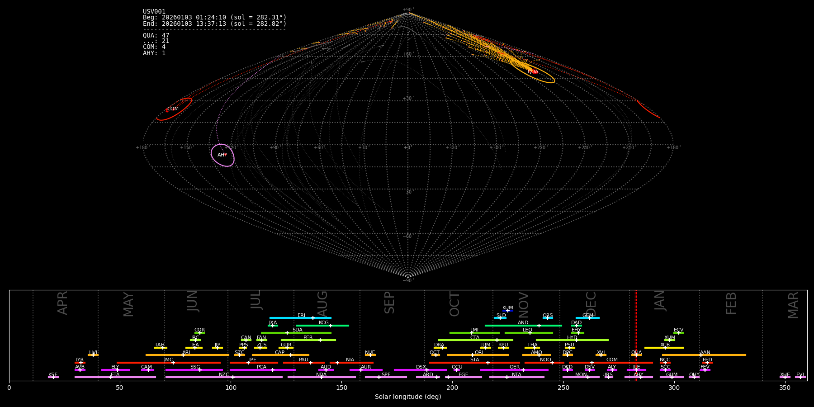Click the 'AHY: 1' count text
The width and height of the screenshot is (814, 407).
154,53
